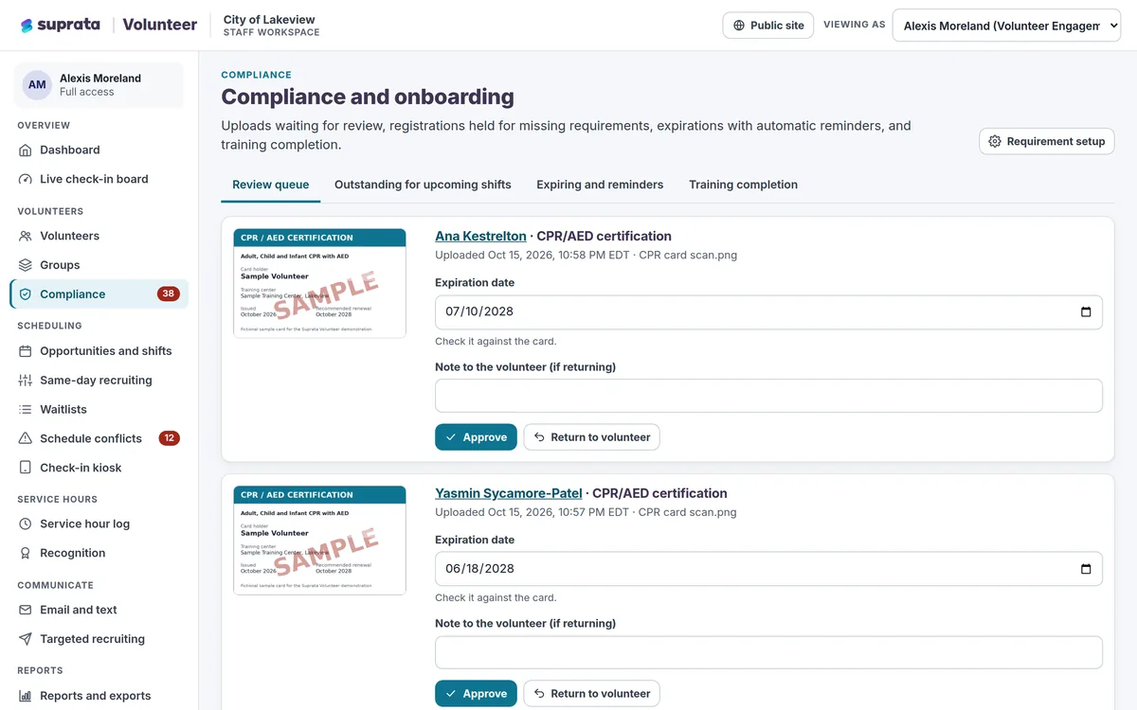Click the Groups layers icon
This screenshot has width=1137, height=710.
(x=26, y=265)
